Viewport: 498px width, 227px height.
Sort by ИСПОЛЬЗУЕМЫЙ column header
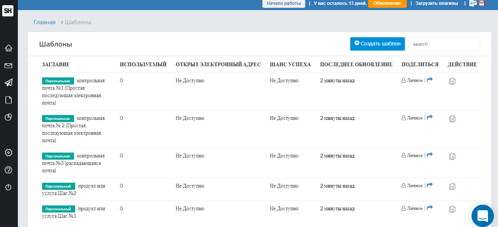[143, 64]
